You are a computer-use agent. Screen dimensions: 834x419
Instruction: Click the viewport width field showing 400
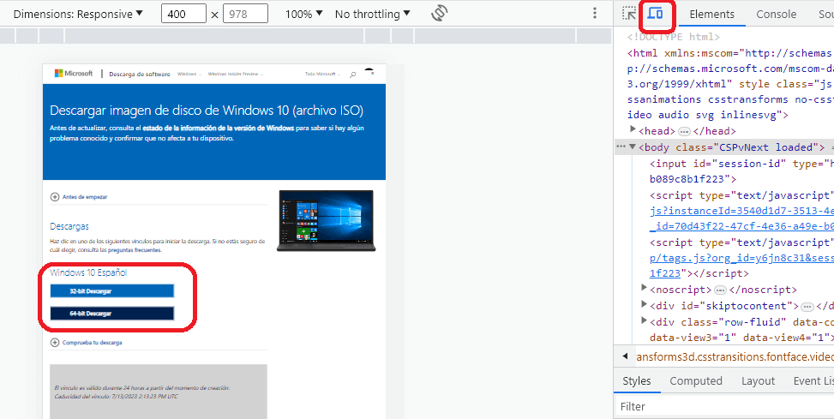pos(183,14)
